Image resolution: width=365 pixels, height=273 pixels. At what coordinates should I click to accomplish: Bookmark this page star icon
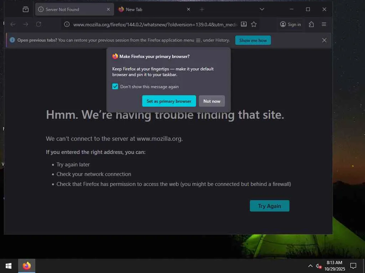point(254,24)
